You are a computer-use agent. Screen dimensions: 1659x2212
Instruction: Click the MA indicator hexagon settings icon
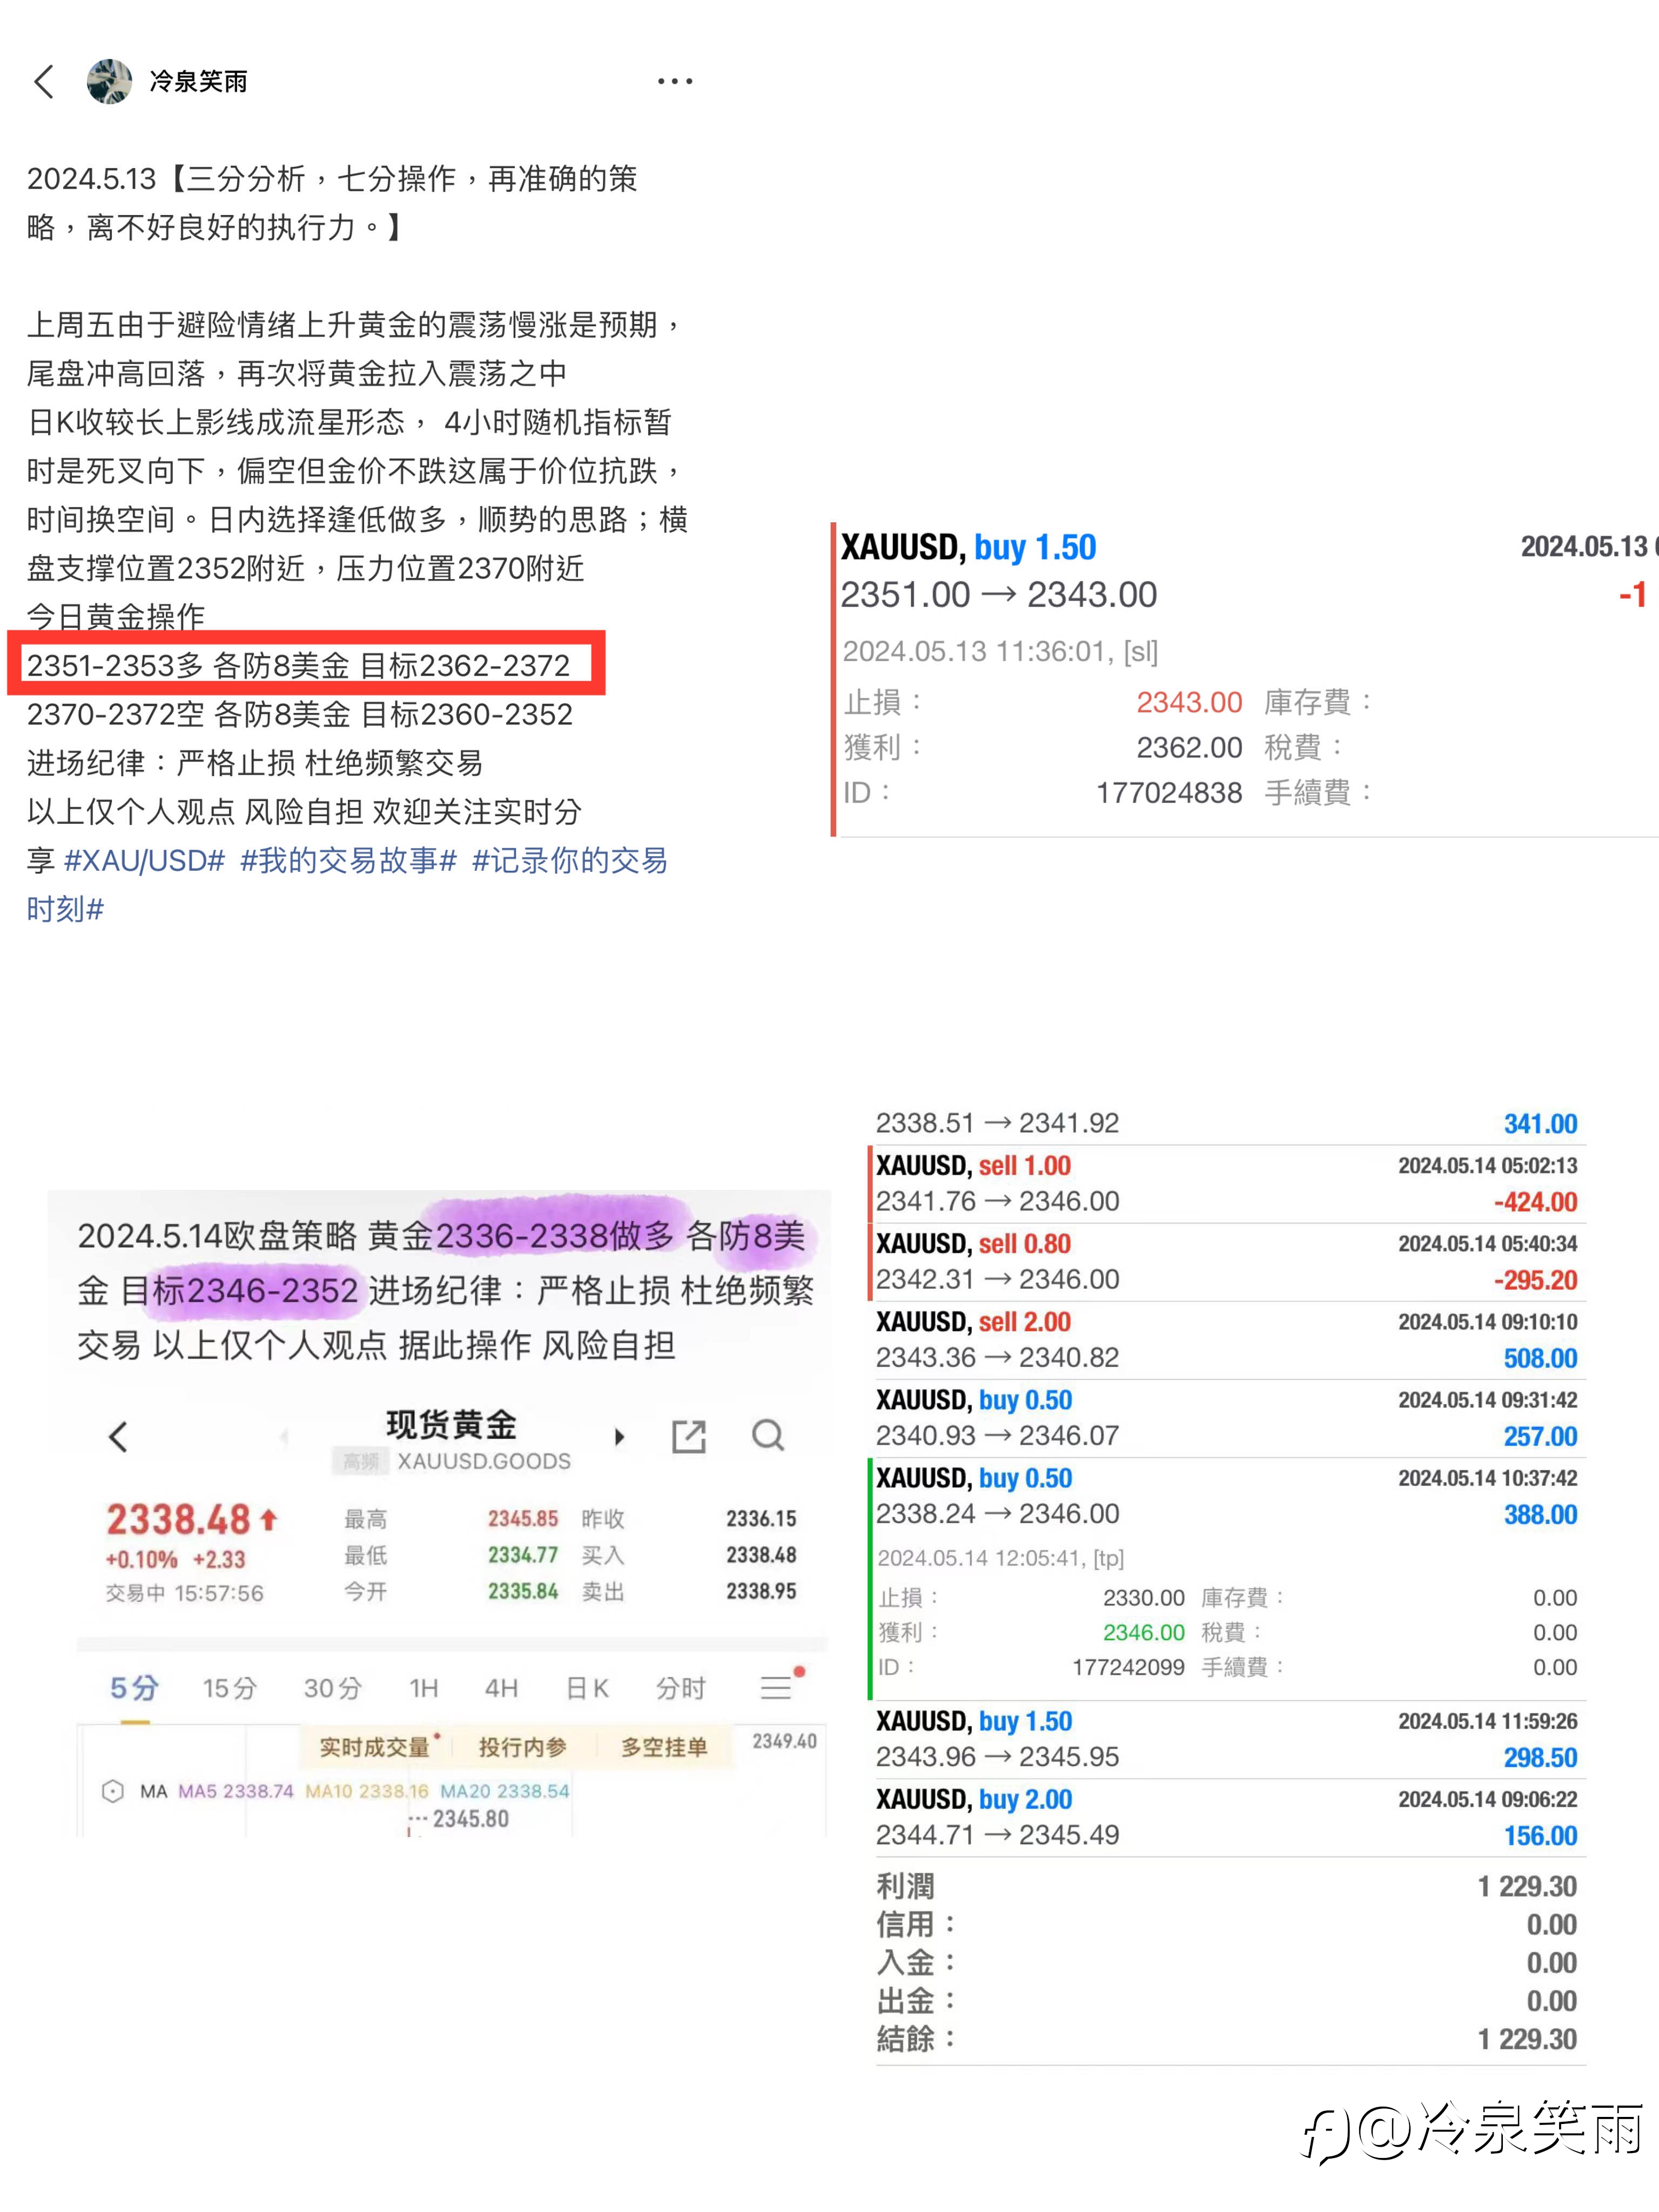coord(113,1791)
